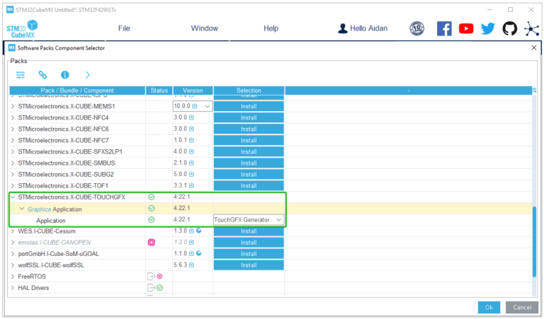Collapse the STMicroelectronics.X-CUBE-TOUCHGFX tree row
Screen dimensions: 544x319
(13, 197)
